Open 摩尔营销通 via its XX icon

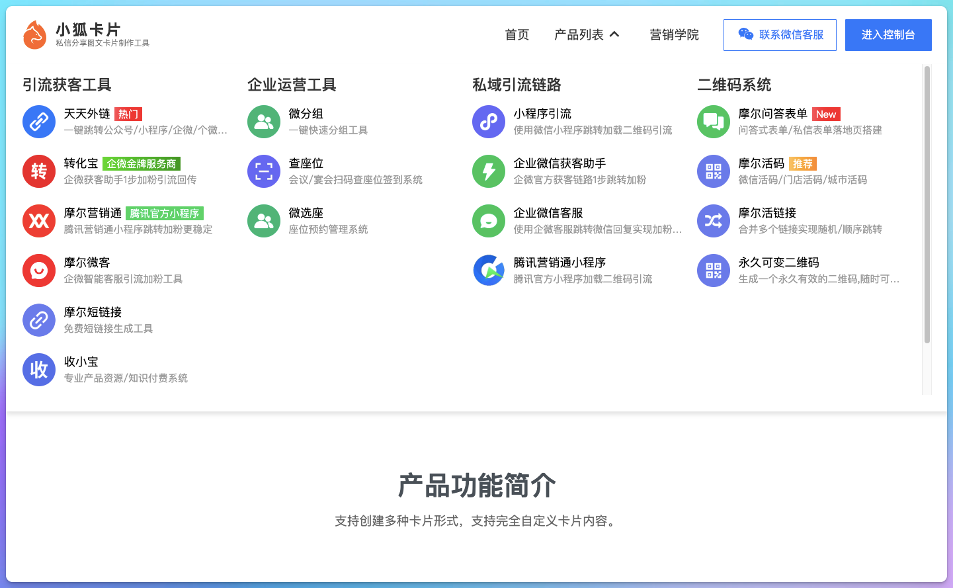click(x=38, y=221)
